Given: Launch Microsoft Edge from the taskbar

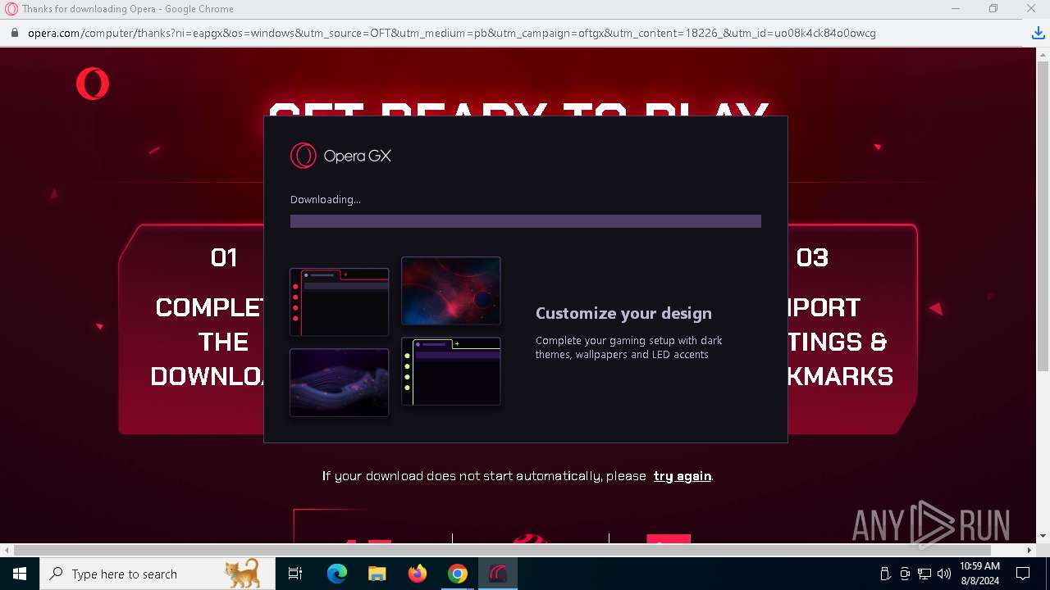Looking at the screenshot, I should pyautogui.click(x=337, y=574).
